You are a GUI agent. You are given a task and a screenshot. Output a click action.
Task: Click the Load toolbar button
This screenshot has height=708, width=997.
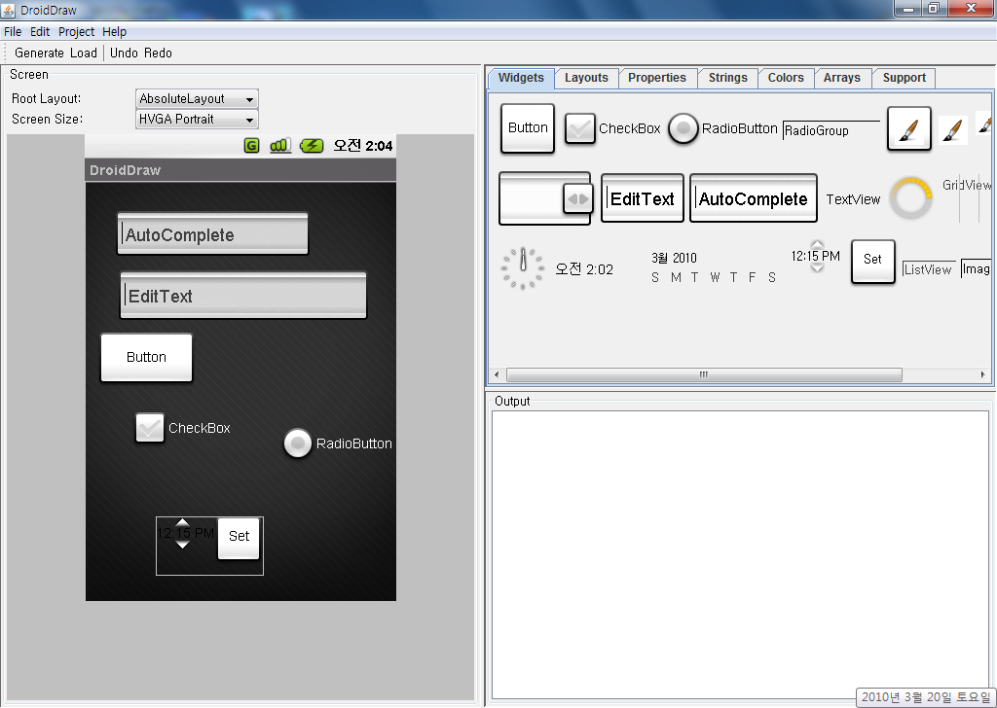click(84, 53)
